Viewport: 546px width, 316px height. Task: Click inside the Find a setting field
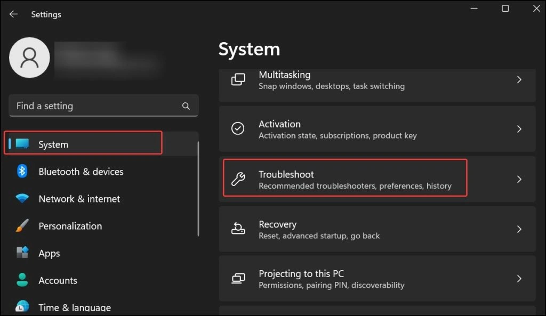click(x=96, y=106)
